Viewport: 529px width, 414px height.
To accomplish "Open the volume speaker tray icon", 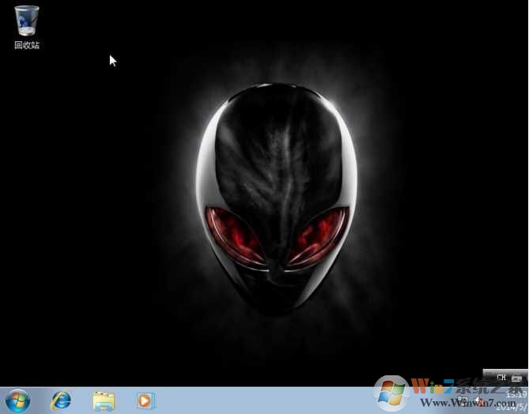I will pyautogui.click(x=478, y=401).
